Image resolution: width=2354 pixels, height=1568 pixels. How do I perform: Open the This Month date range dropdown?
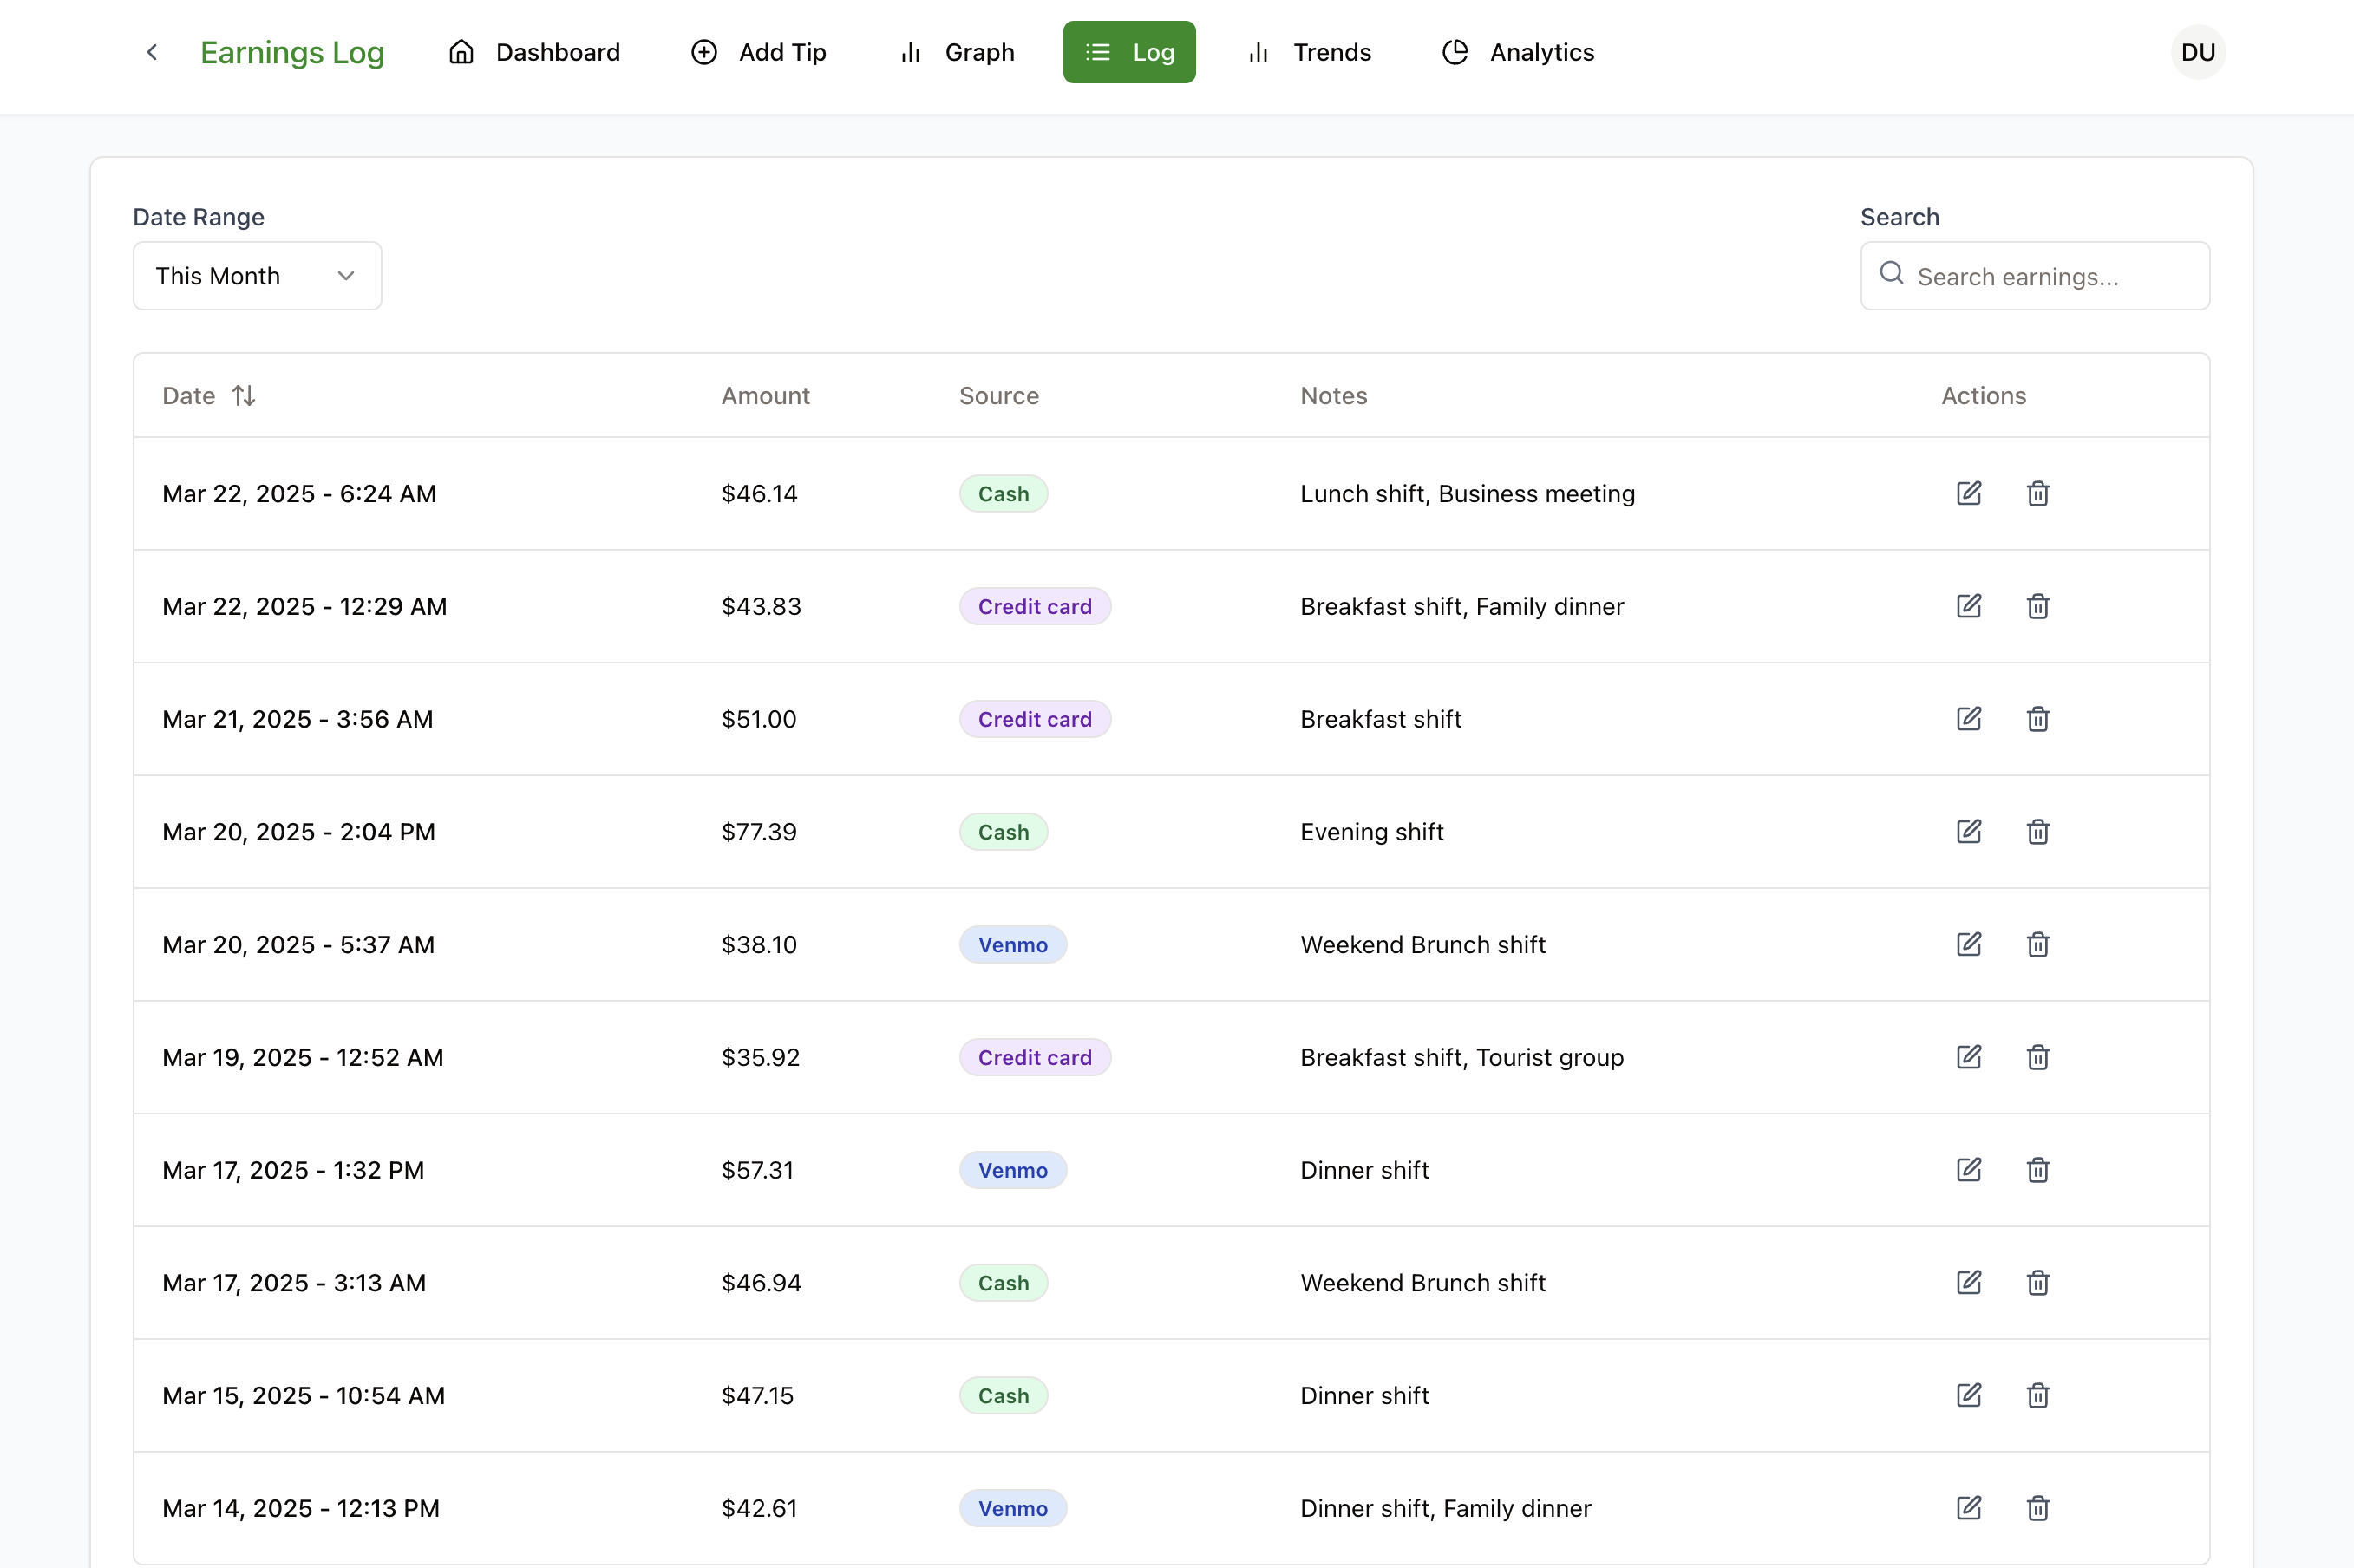(257, 276)
